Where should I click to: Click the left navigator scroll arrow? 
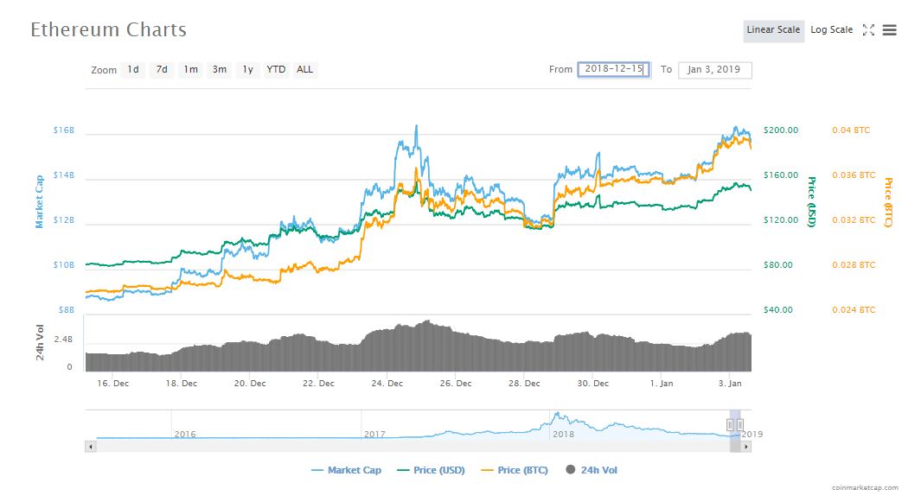coord(90,447)
